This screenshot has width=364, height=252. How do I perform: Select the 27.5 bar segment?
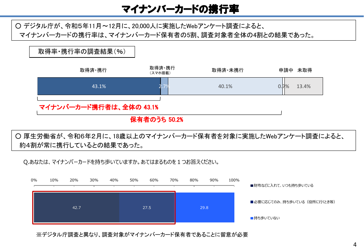147,207
